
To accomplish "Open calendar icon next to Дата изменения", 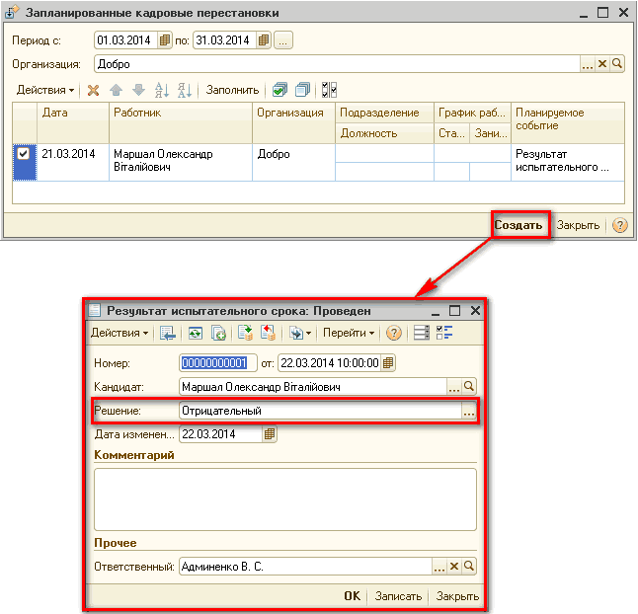I will pyautogui.click(x=270, y=434).
